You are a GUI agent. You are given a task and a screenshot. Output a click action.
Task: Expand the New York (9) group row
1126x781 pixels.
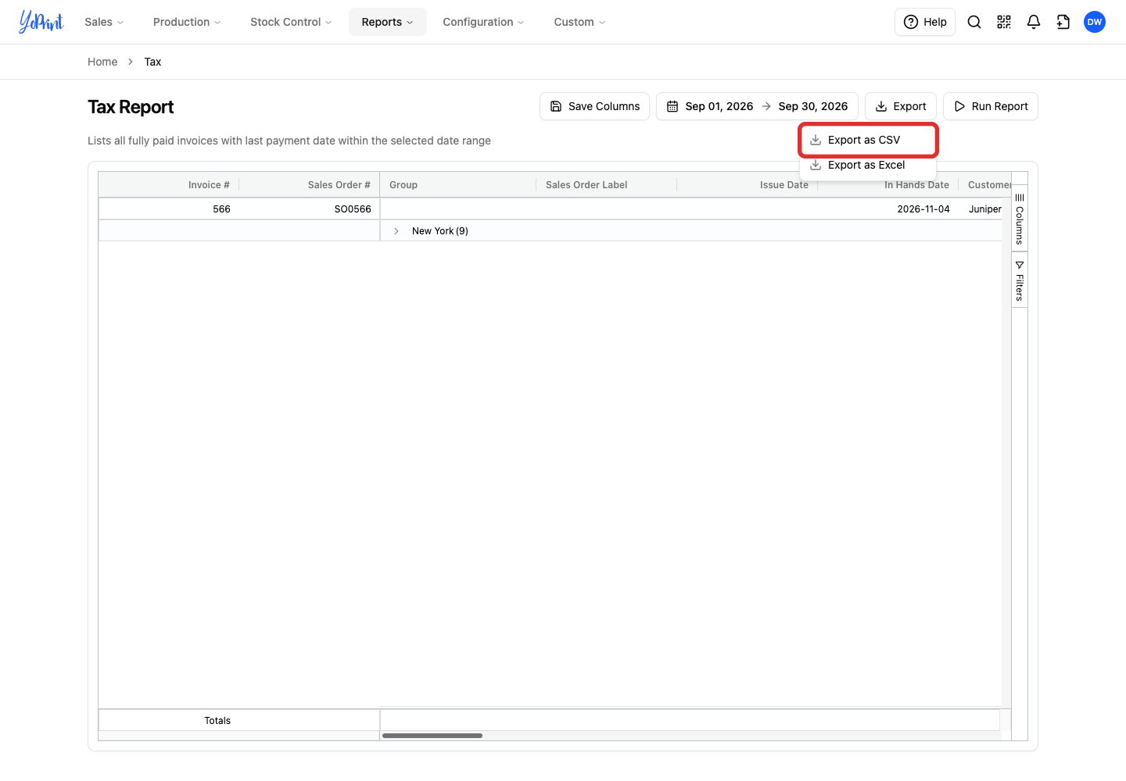pyautogui.click(x=396, y=231)
